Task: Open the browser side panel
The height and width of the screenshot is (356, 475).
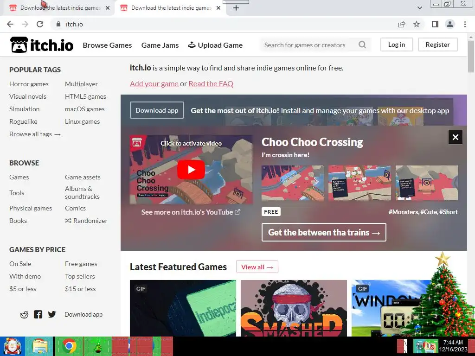Action: coord(435,24)
